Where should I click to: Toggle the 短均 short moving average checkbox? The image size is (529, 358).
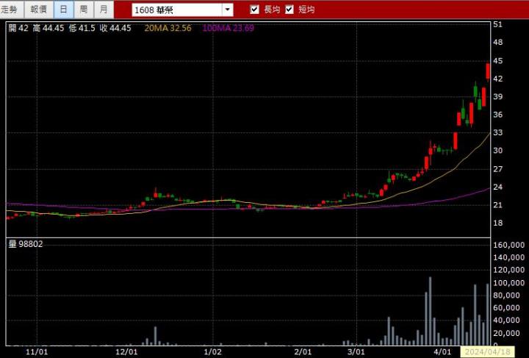click(289, 10)
